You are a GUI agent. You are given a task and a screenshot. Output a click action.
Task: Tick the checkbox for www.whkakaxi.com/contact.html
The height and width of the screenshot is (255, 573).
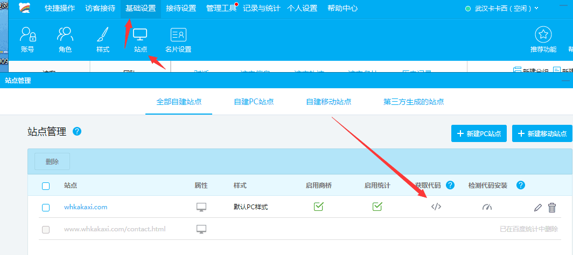coord(46,230)
